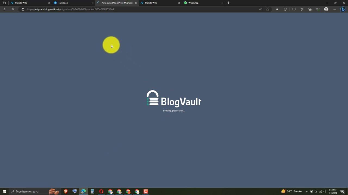The width and height of the screenshot is (348, 195).
Task: Open the computer monitor taskbar app
Action: point(74,191)
